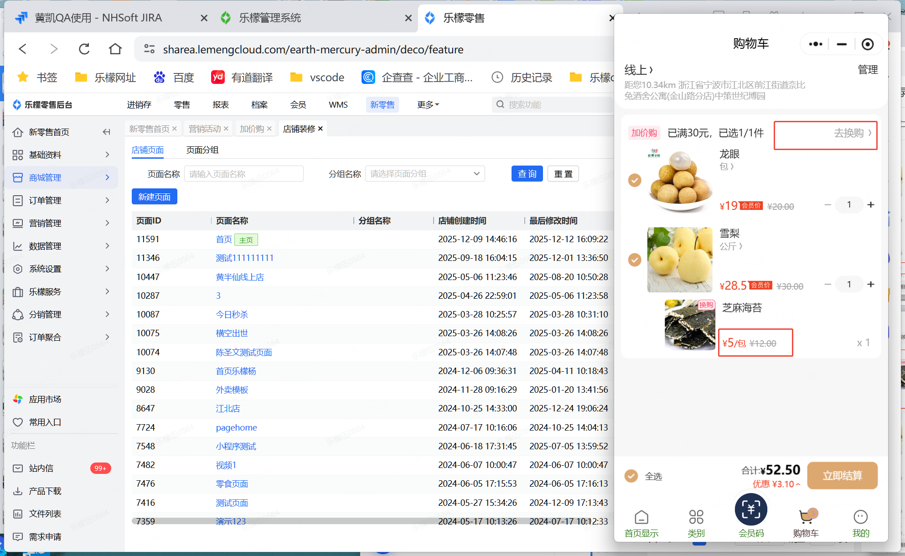Click the mini program more-options dots icon
Image resolution: width=905 pixels, height=556 pixels.
click(x=816, y=44)
